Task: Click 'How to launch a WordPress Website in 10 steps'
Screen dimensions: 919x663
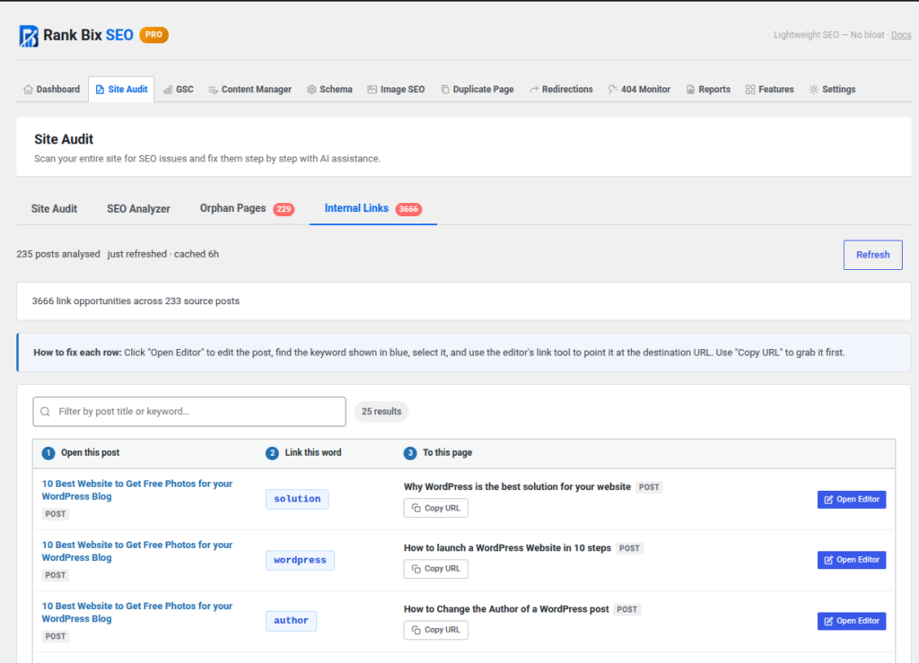Action: (507, 548)
